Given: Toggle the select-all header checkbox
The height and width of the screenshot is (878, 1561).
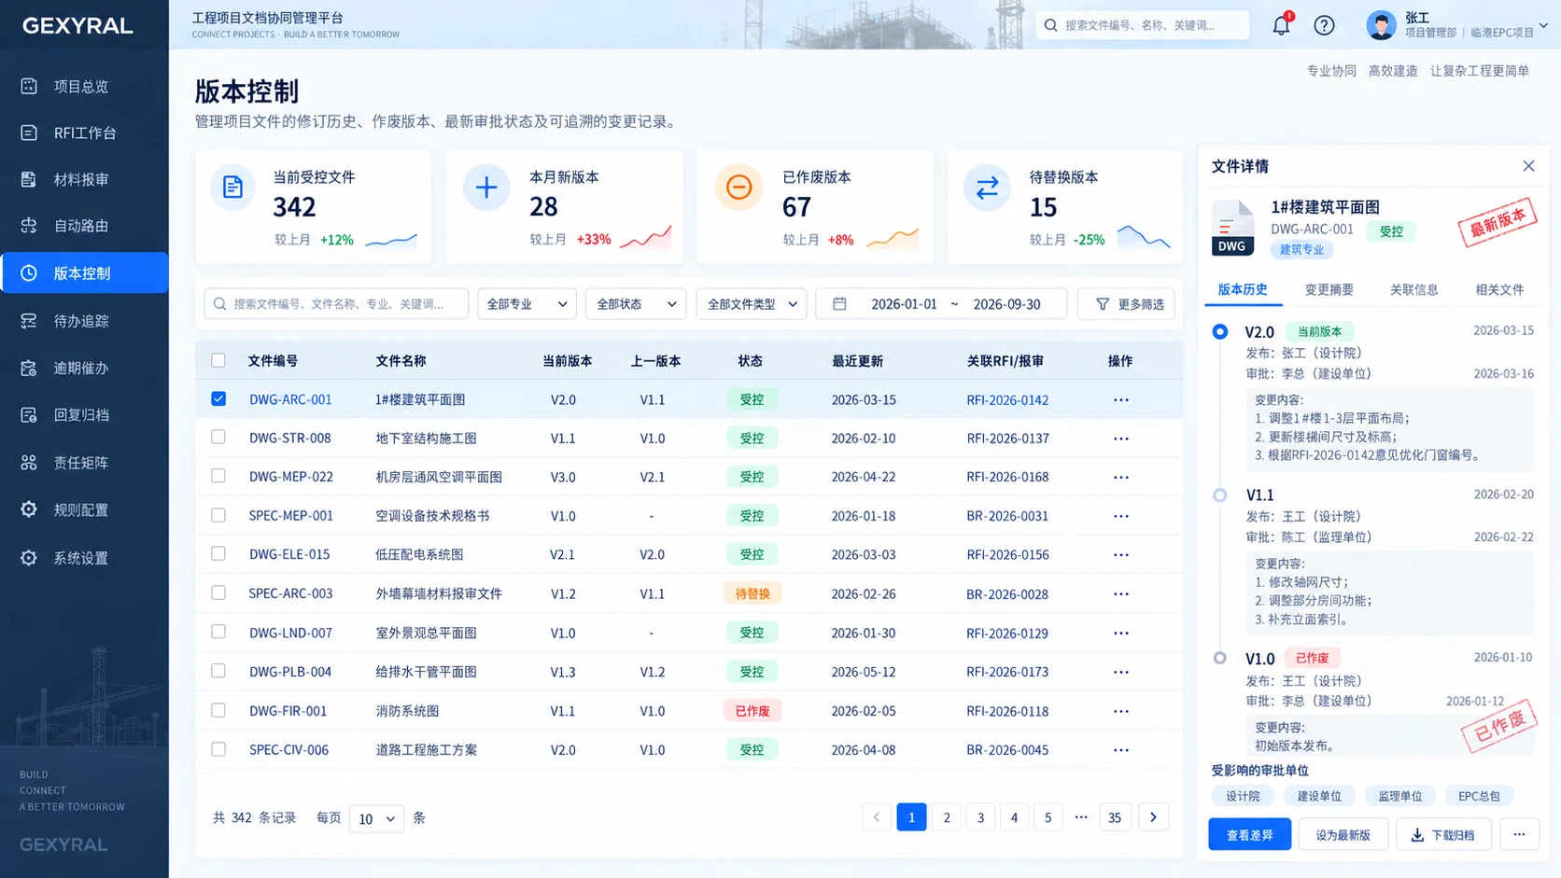Looking at the screenshot, I should (218, 360).
